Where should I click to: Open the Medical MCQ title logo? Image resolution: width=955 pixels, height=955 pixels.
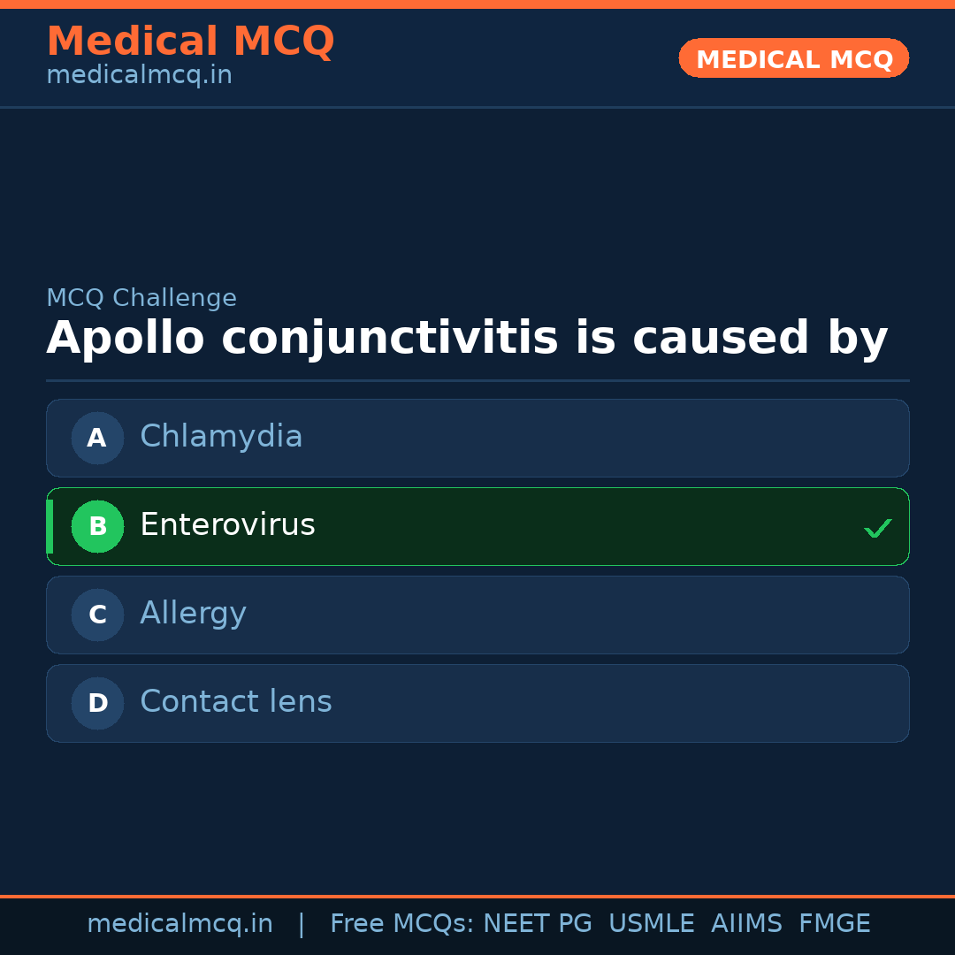[x=190, y=42]
